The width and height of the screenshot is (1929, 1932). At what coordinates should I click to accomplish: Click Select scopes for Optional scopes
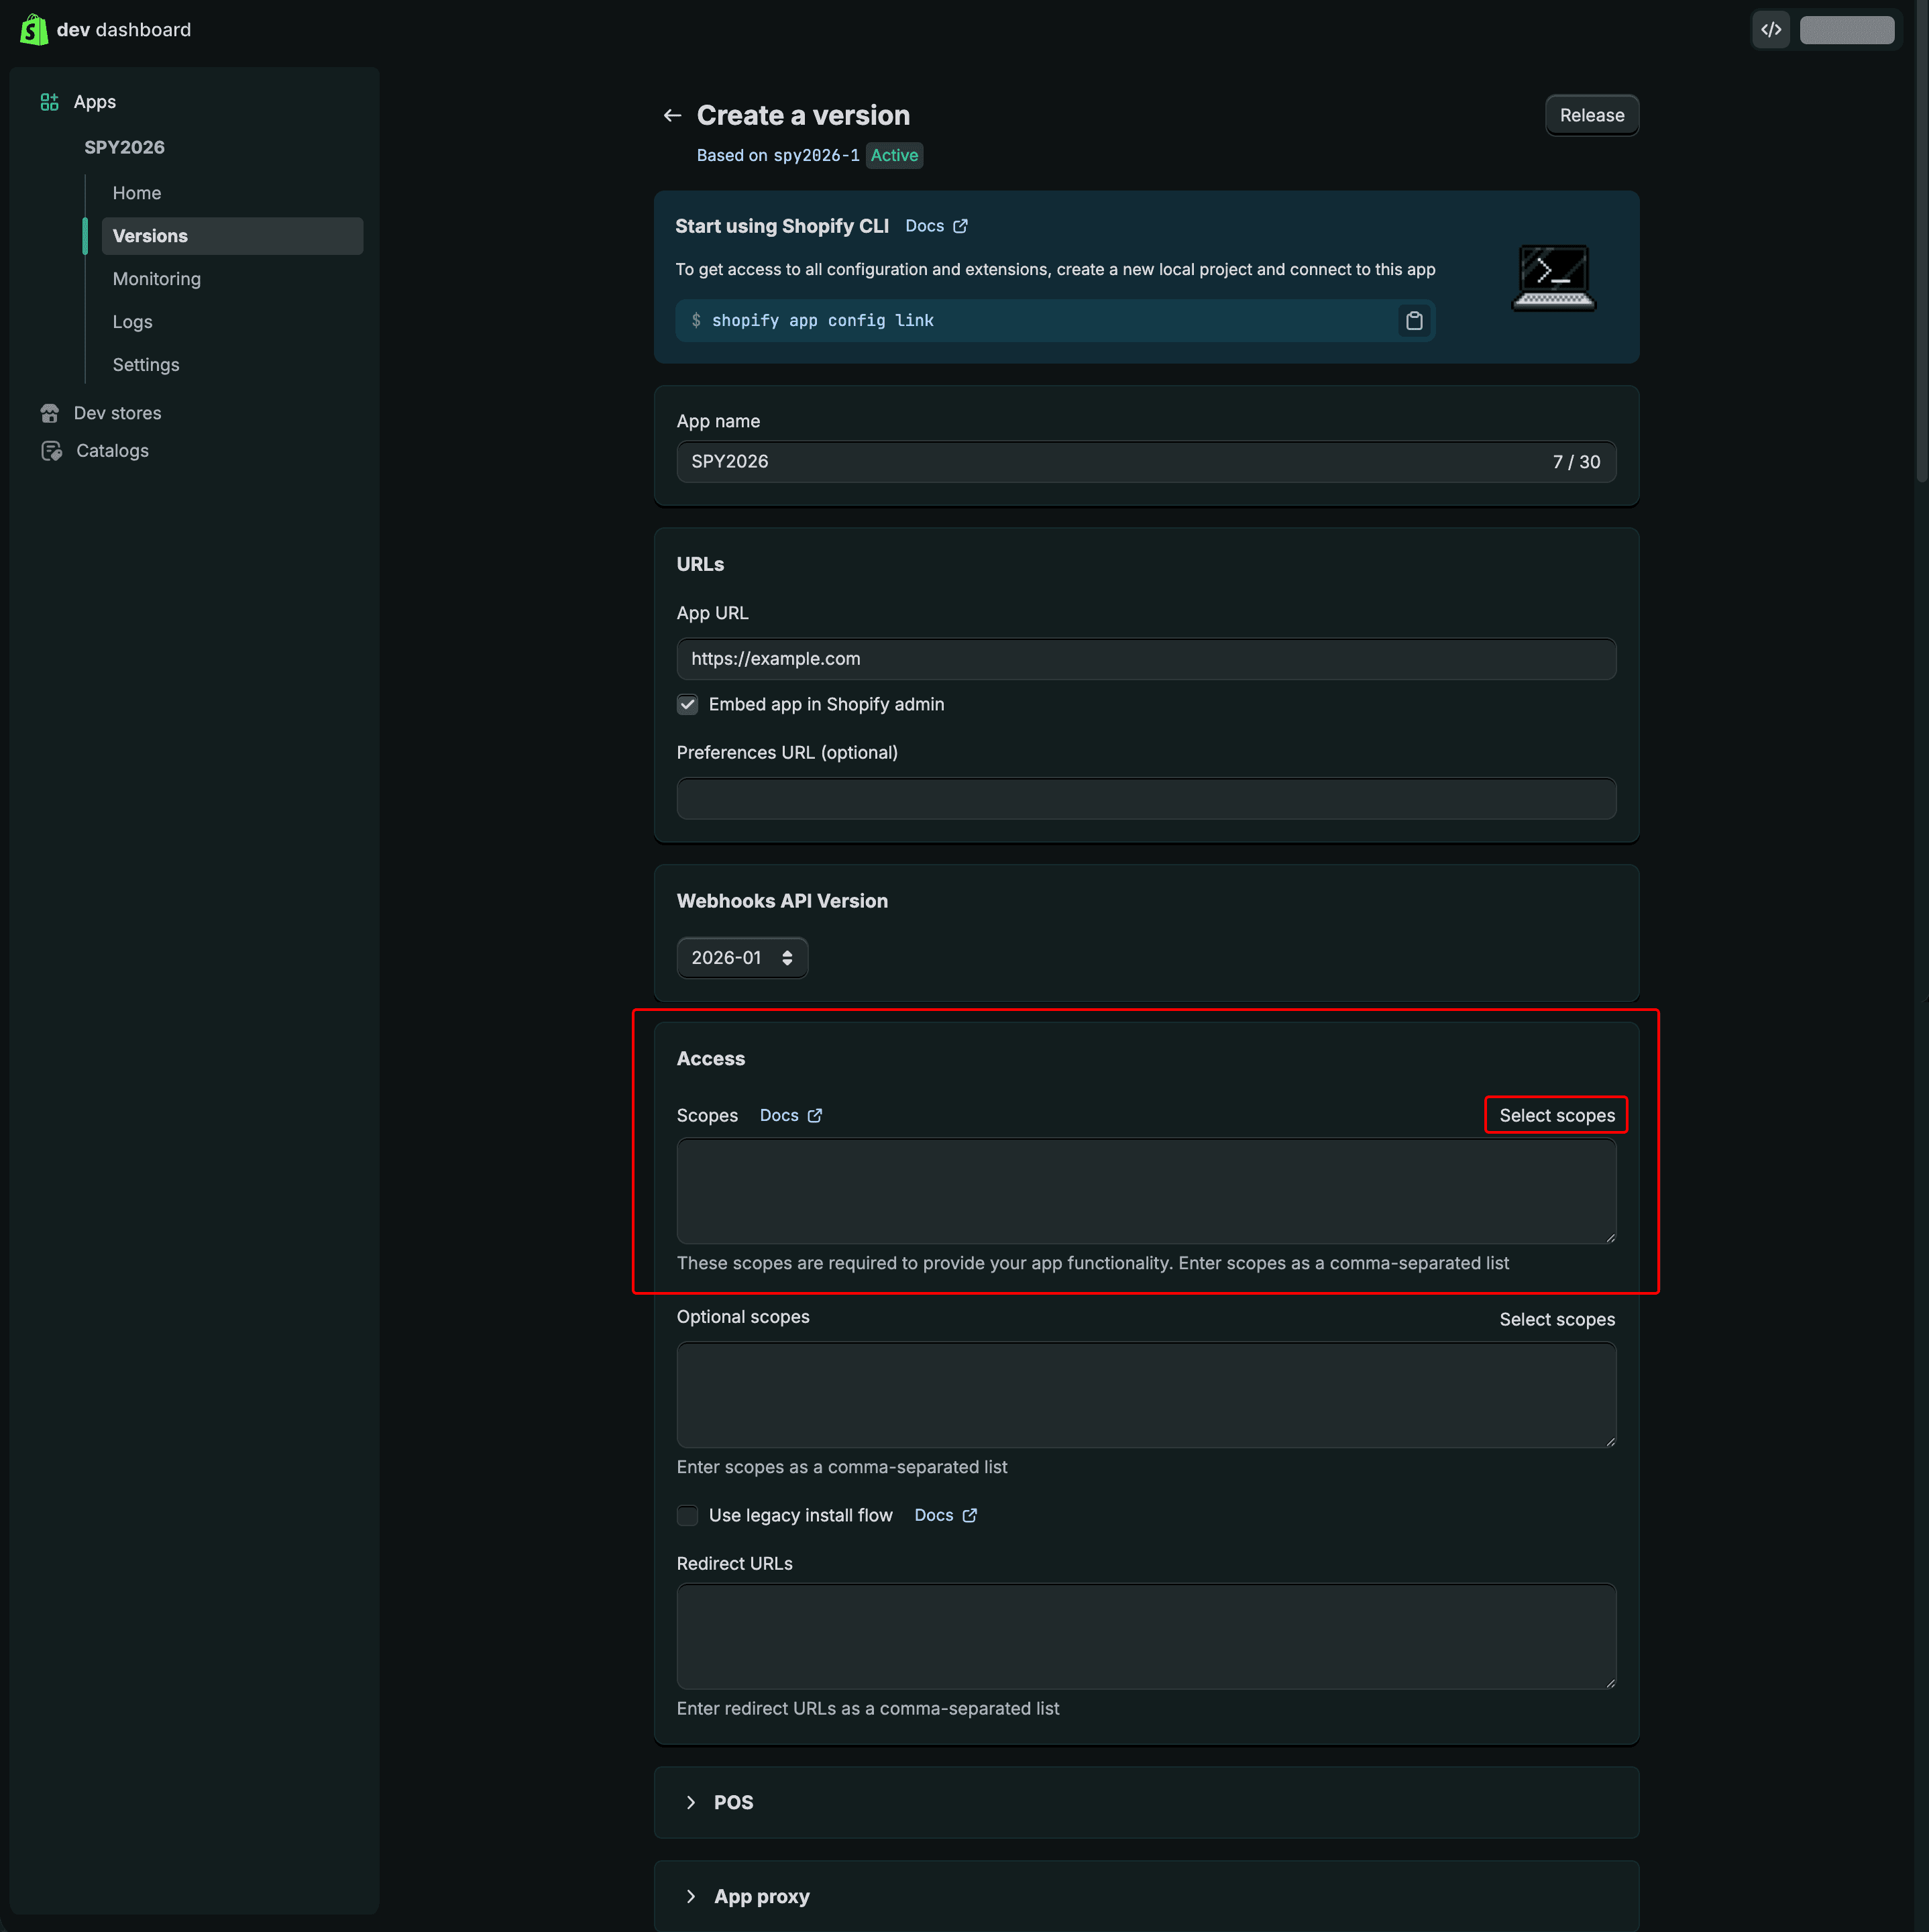(x=1556, y=1320)
